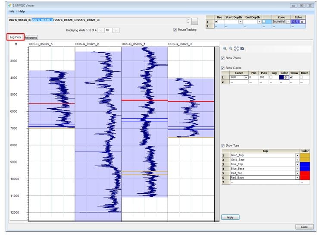Open the File menu
The image size is (322, 236).
point(13,11)
